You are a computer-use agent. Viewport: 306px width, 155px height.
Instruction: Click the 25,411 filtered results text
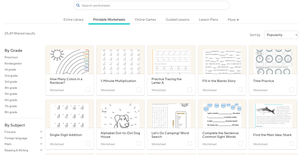[x=20, y=33]
